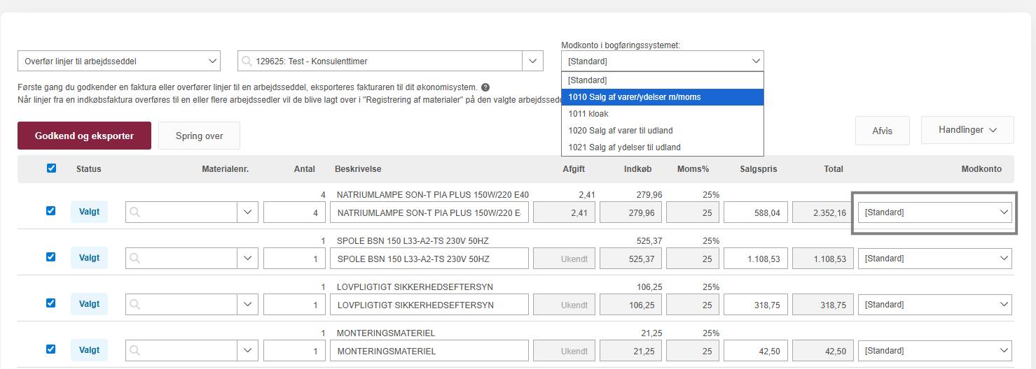Viewport: 1036px width, 369px height.
Task: Expand material number dropdown for LOVPLIGTIGT row
Action: click(x=247, y=305)
